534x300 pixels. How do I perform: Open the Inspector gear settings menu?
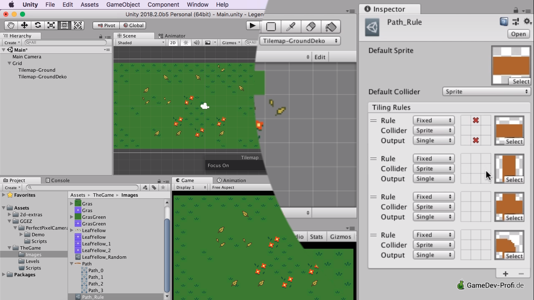528,22
